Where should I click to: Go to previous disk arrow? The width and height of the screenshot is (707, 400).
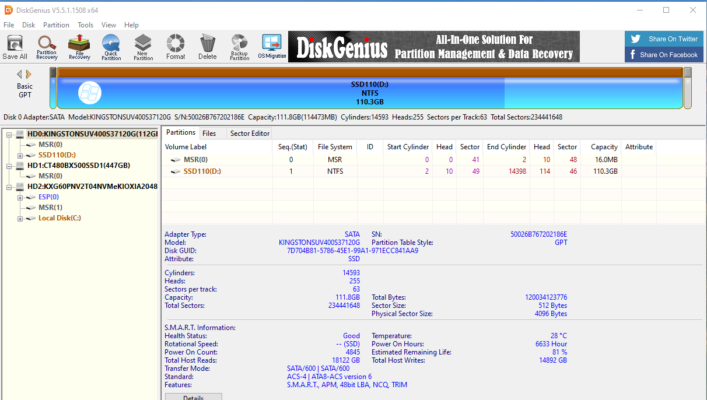click(x=19, y=74)
